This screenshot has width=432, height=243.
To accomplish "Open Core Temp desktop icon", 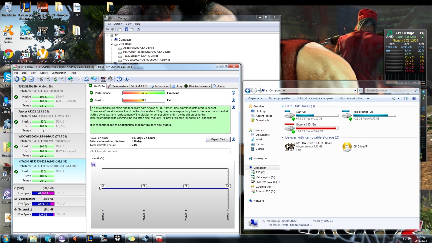I will click(x=60, y=57).
